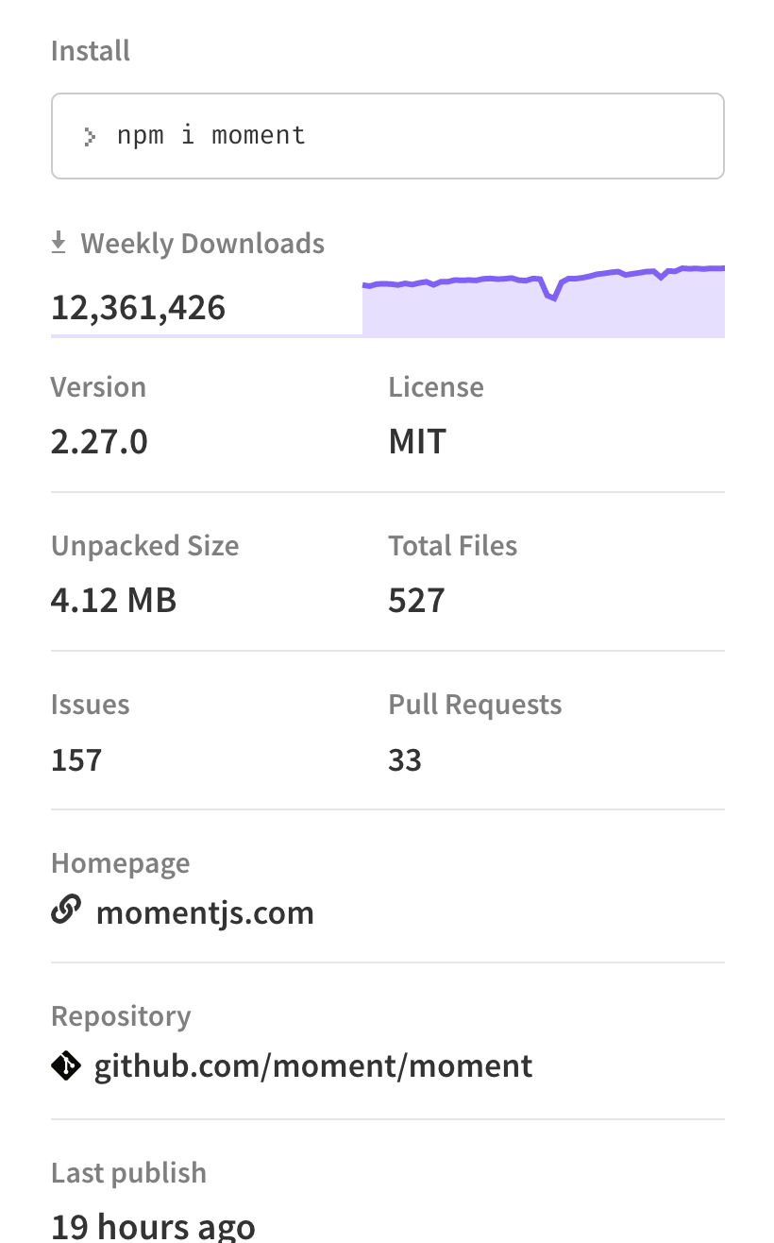The height and width of the screenshot is (1243, 774).
Task: Select the chain link icon next to momentjs.com
Action: pos(66,911)
